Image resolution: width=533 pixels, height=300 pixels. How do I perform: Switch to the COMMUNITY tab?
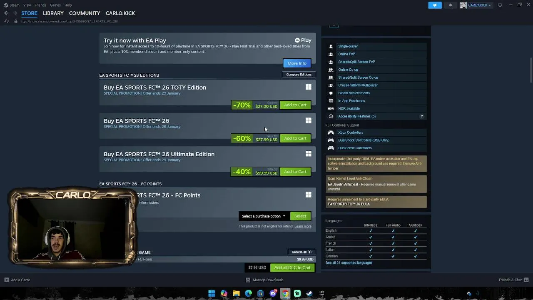85,13
